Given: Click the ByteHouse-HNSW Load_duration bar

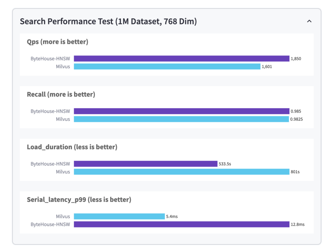Looking at the screenshot, I should tap(145, 164).
